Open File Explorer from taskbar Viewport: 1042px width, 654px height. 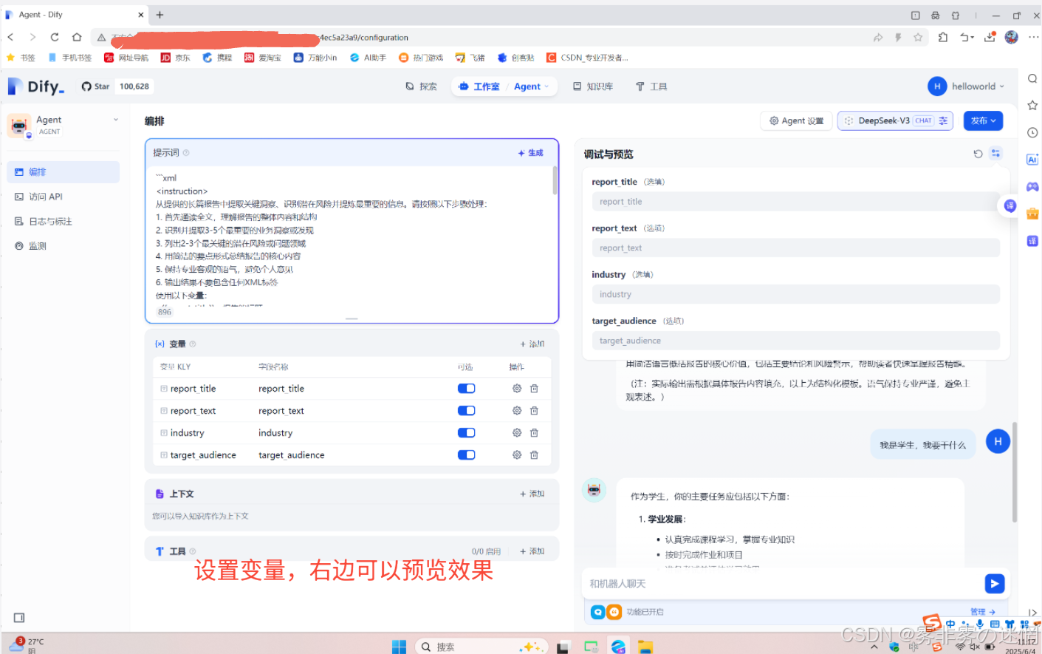coord(645,647)
